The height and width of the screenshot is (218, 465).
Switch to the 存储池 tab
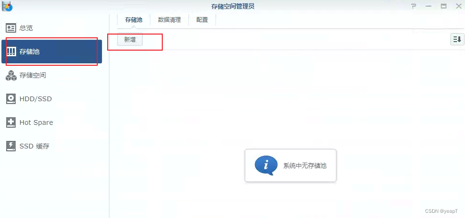pos(134,20)
